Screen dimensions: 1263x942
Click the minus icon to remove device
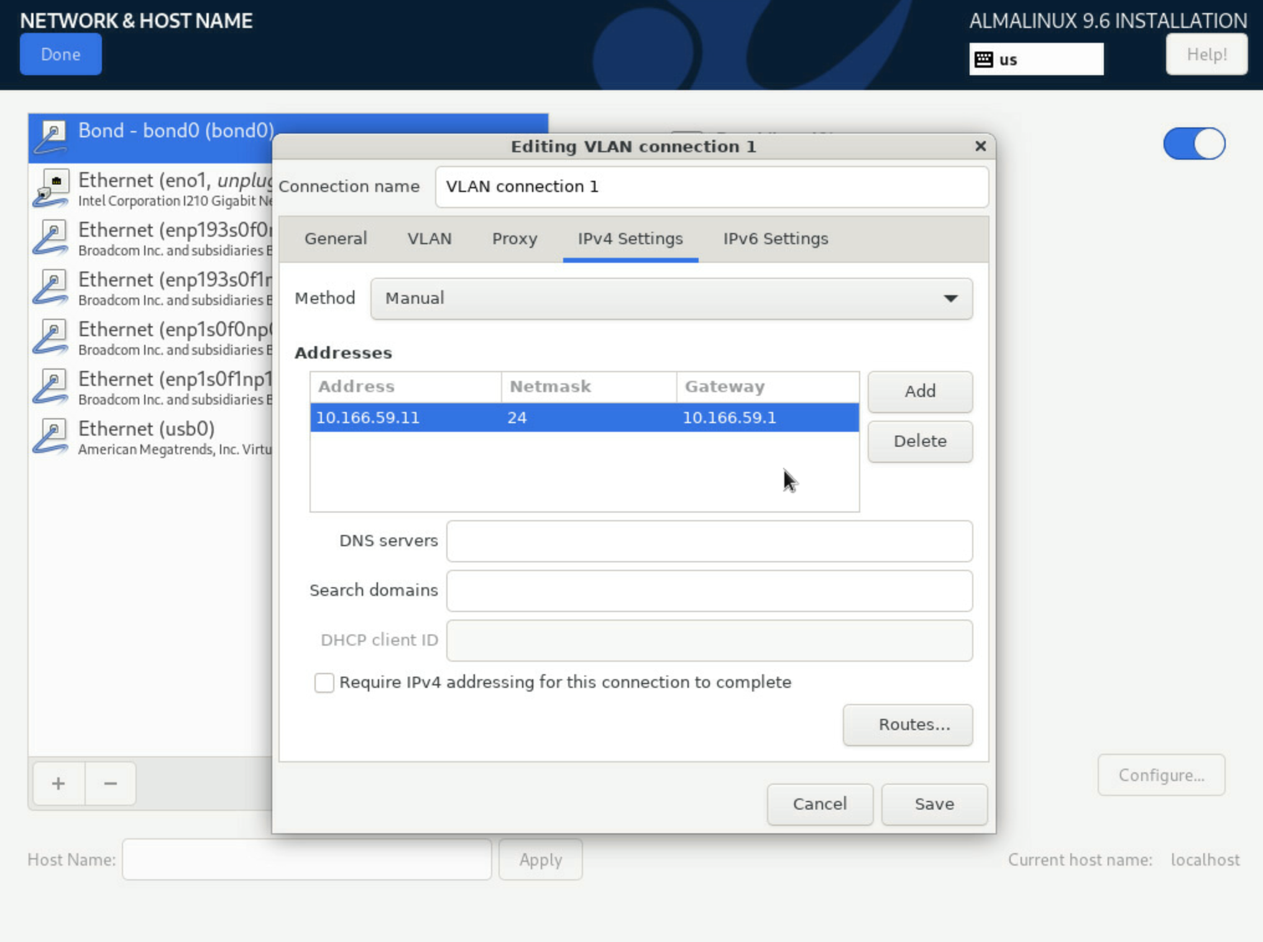111,784
